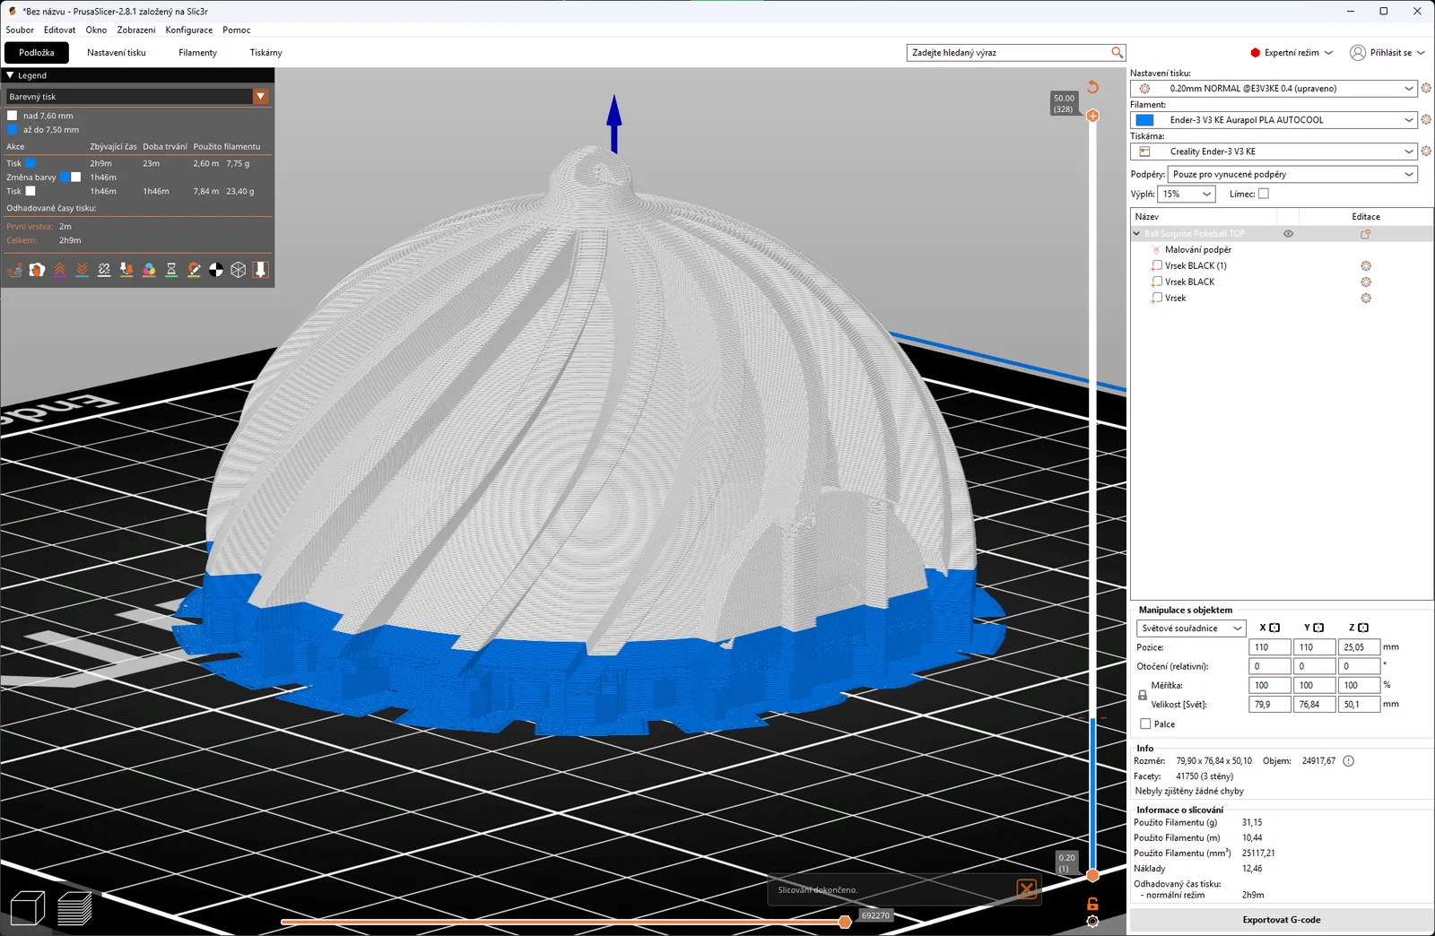Toggle custom G-code markers icon
The image size is (1435, 936).
[x=194, y=270]
